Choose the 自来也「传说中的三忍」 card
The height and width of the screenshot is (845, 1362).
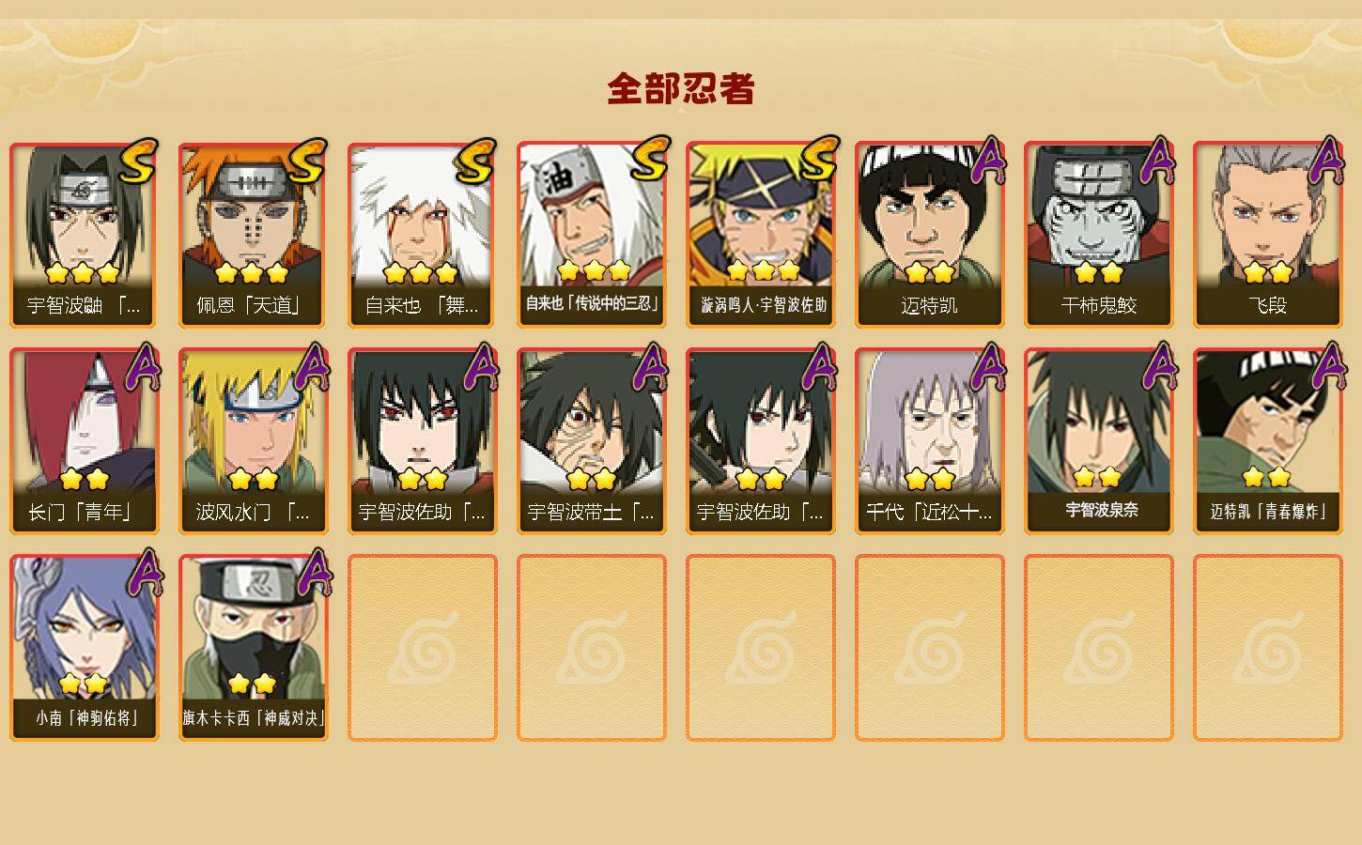point(591,235)
